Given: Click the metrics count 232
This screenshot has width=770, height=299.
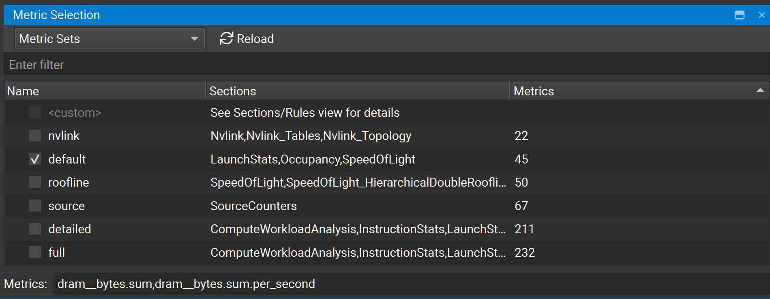Looking at the screenshot, I should (x=525, y=252).
